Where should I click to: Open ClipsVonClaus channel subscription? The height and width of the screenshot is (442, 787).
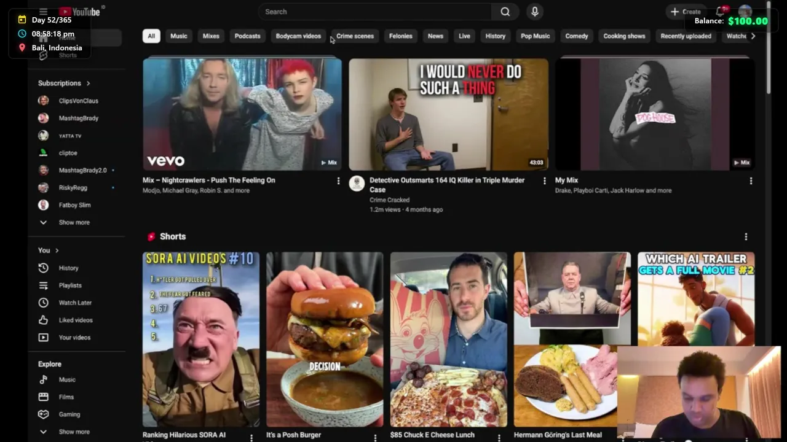[77, 101]
